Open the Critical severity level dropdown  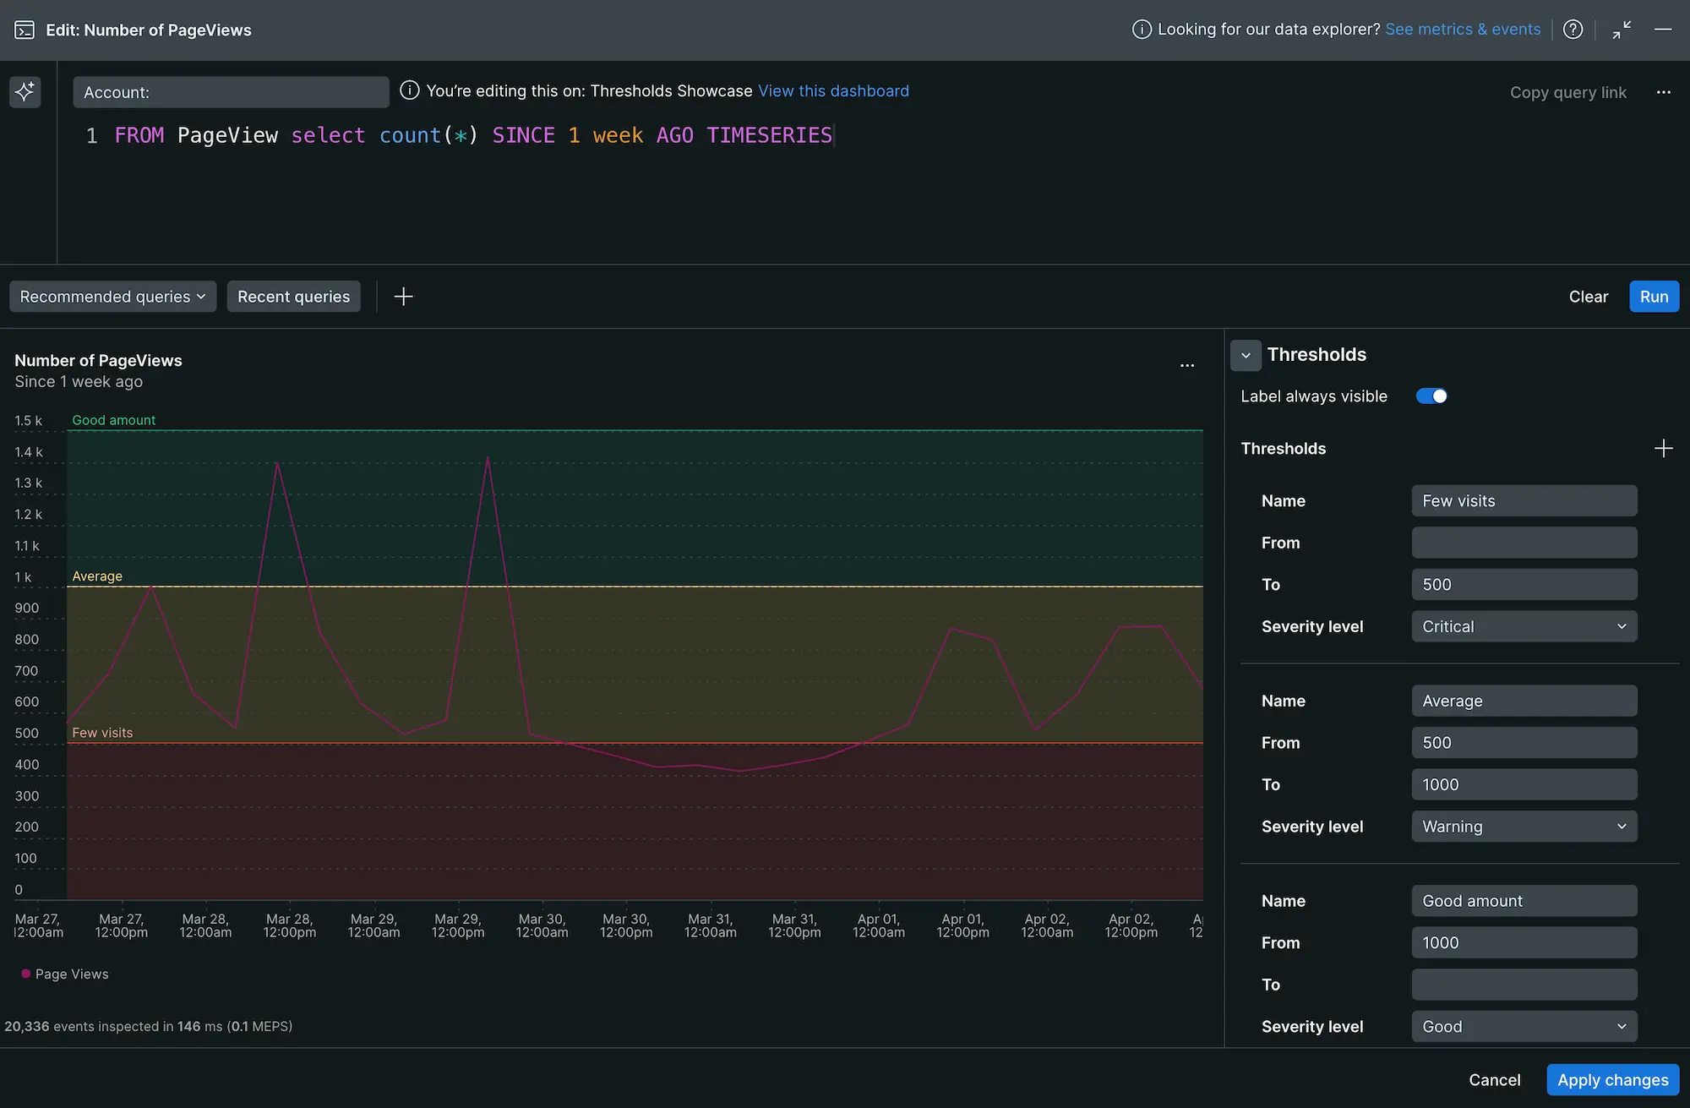[x=1524, y=627]
